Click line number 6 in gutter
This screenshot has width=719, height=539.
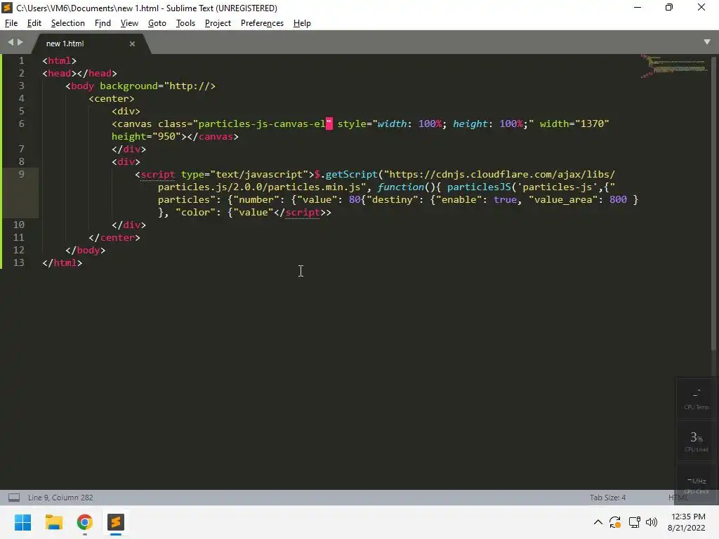(21, 124)
